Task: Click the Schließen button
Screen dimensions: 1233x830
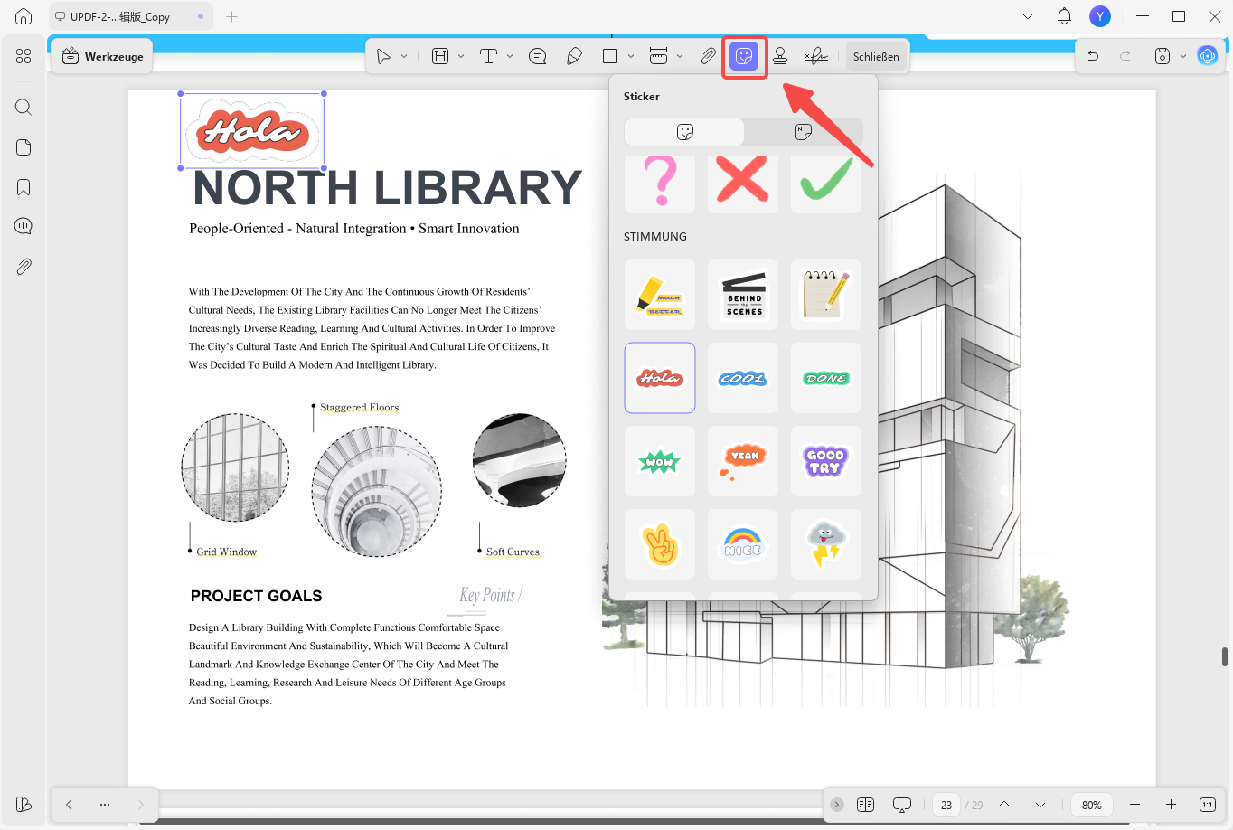Action: point(876,56)
